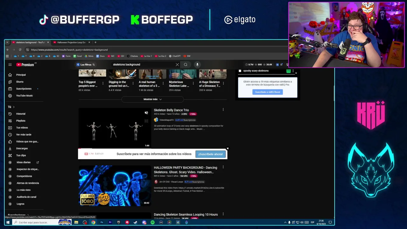Open Playlists in the sidebar

[x=21, y=121]
